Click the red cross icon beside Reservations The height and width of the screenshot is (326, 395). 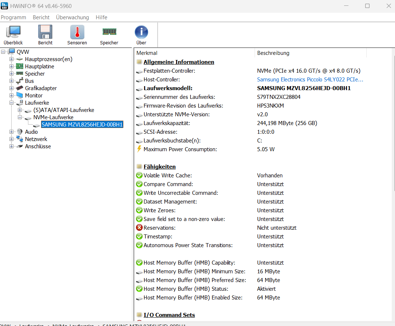[139, 228]
